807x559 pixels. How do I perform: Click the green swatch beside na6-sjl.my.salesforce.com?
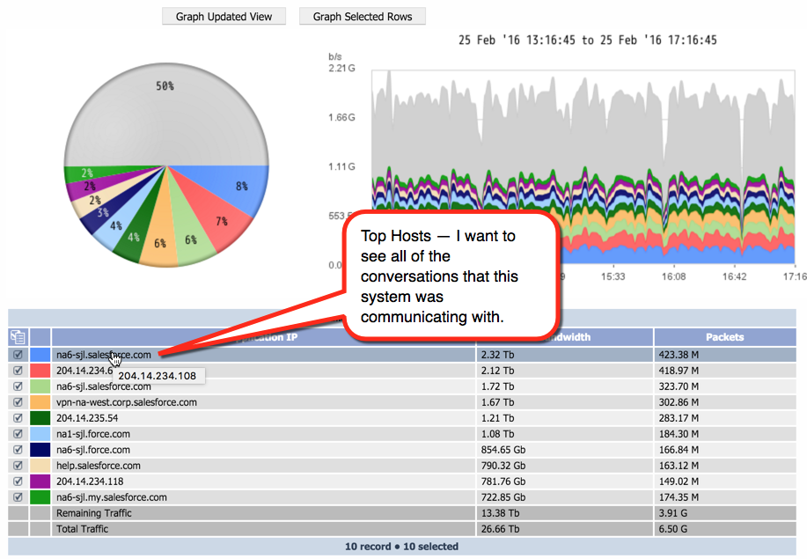pyautogui.click(x=40, y=497)
